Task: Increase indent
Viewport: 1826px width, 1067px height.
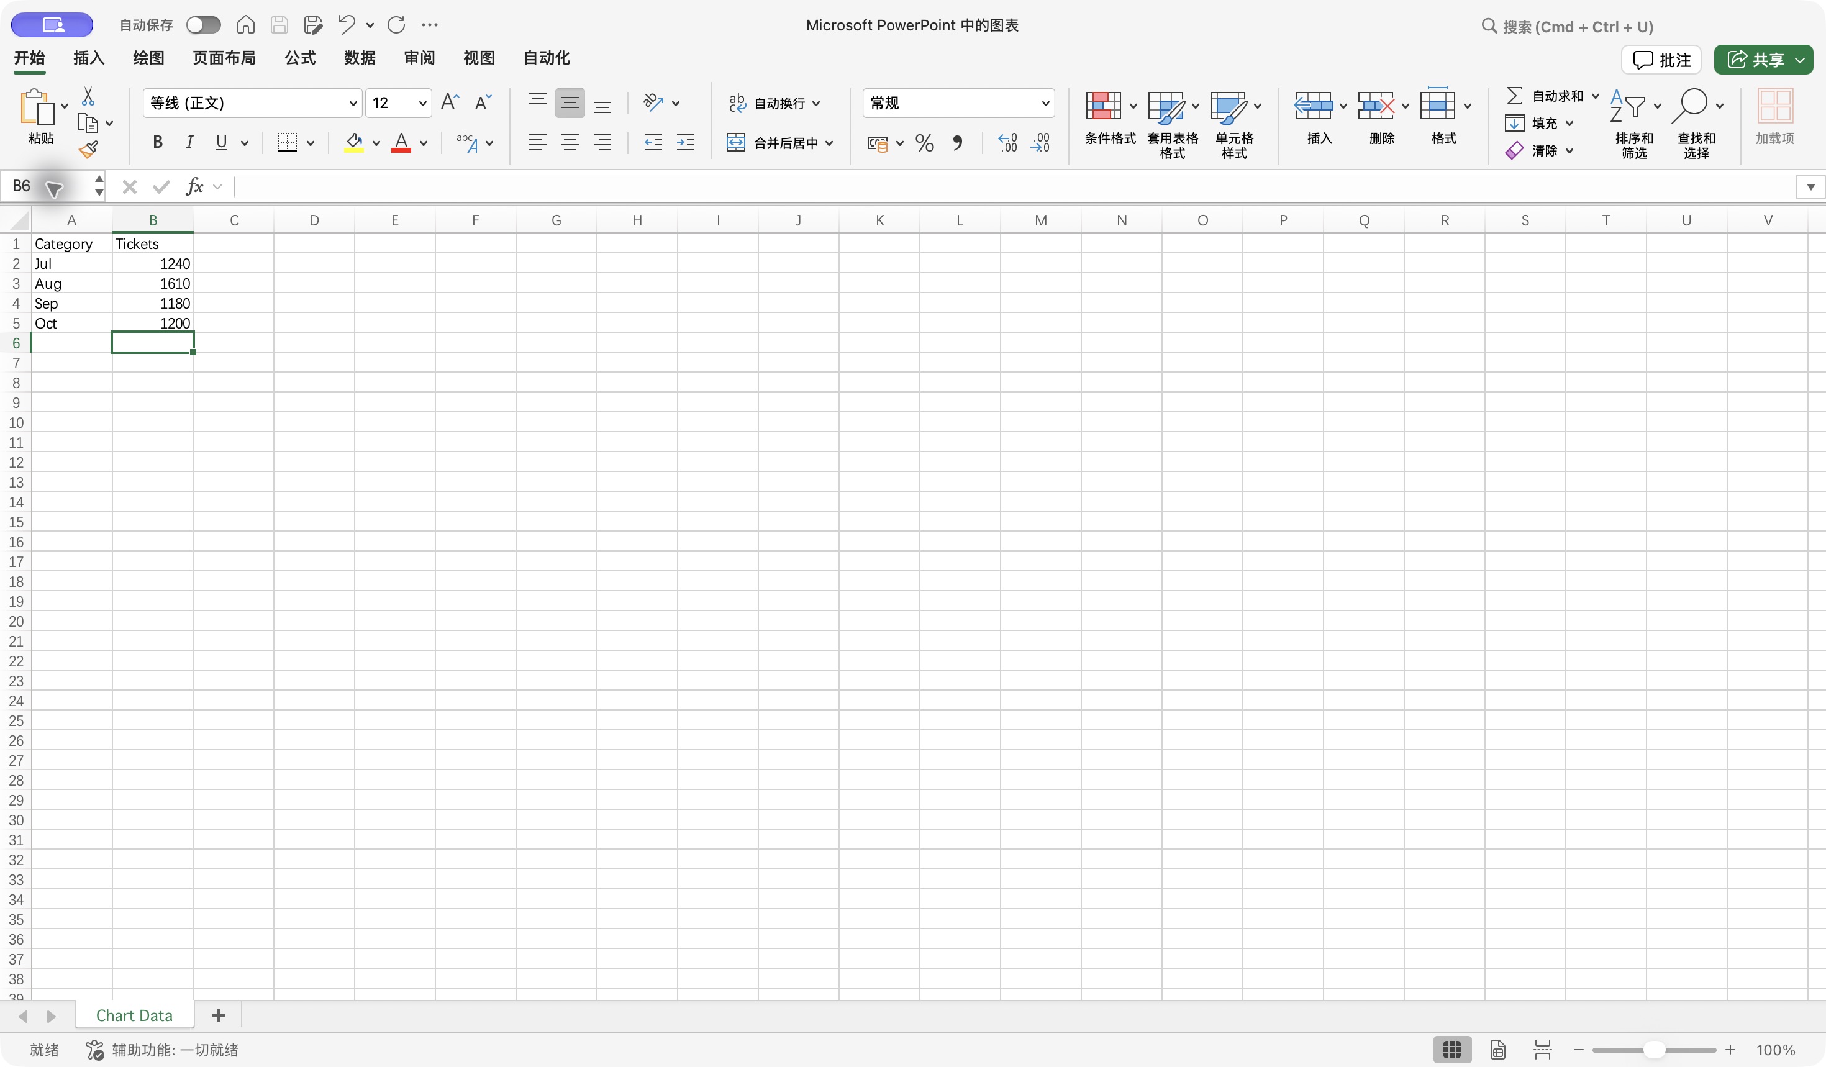Action: 686,142
